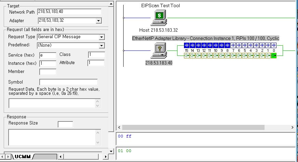Toggle the output bit 2 icon
The height and width of the screenshot is (162, 298).
(x=262, y=56)
